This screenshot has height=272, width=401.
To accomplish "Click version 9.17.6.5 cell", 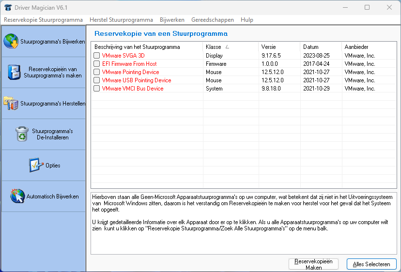I will tap(271, 56).
